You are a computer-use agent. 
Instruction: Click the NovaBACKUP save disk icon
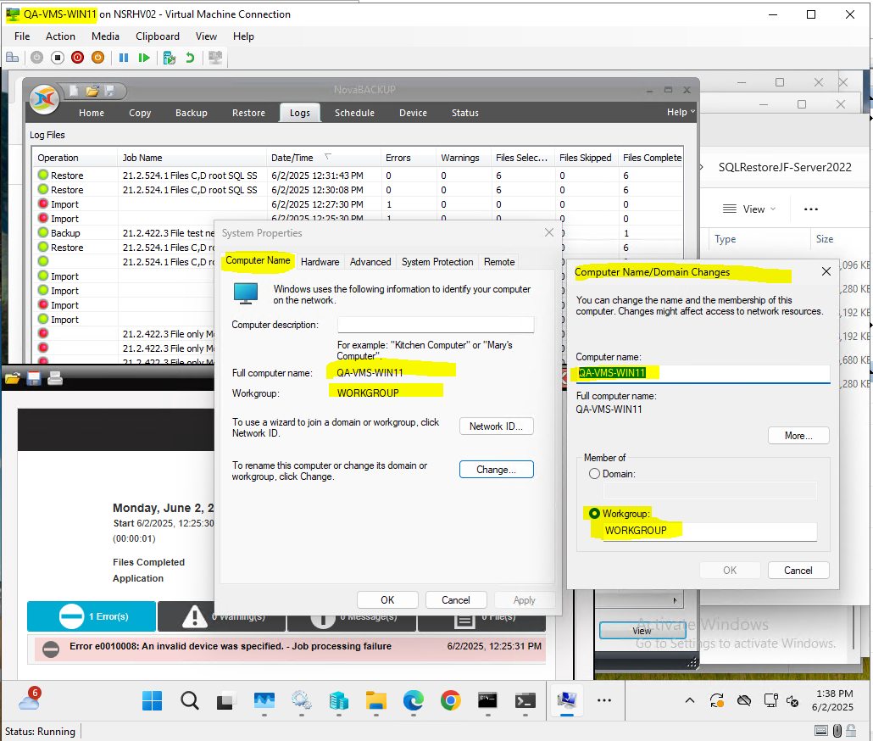tap(109, 90)
